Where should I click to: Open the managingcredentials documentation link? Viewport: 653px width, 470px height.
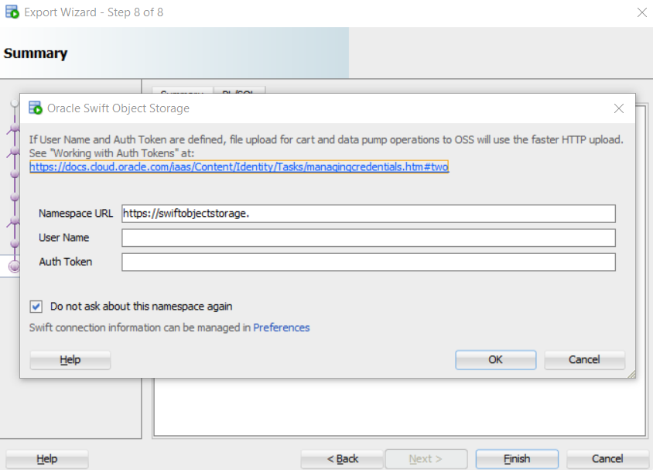(239, 166)
